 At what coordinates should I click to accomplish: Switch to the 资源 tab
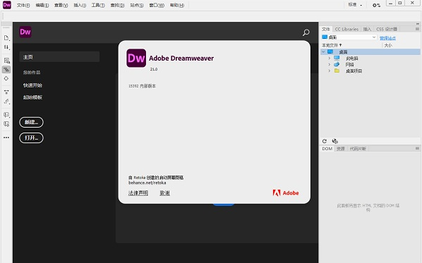340,149
